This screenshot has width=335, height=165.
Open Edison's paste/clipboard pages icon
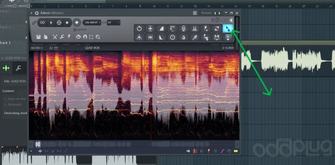(x=45, y=37)
